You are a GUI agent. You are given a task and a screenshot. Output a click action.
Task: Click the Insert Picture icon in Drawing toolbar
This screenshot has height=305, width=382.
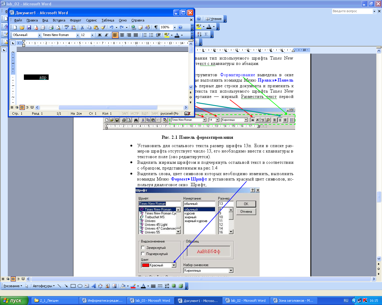114,286
